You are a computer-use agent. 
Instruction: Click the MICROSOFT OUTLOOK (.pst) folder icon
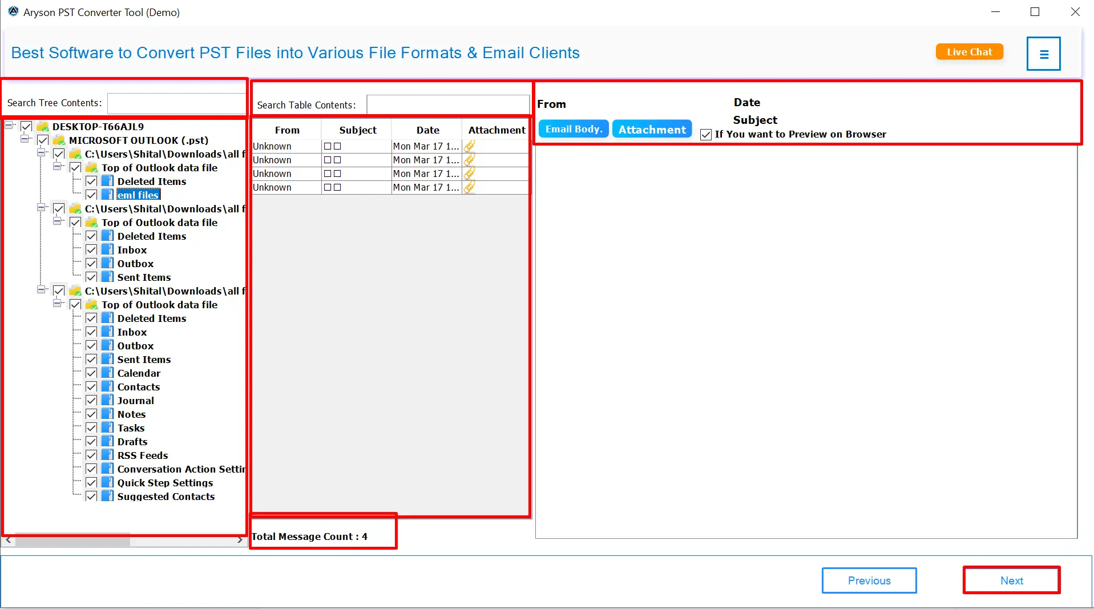(59, 140)
